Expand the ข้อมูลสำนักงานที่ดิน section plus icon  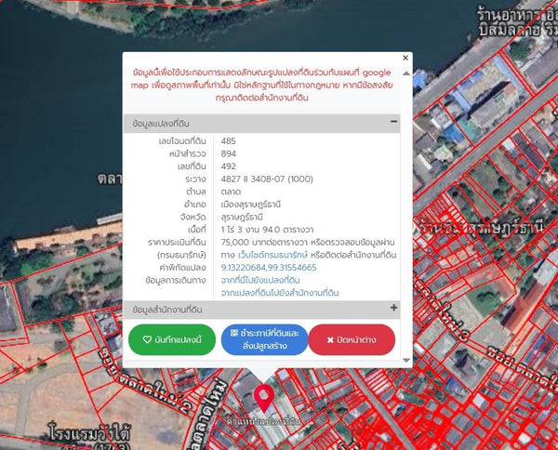pyautogui.click(x=393, y=308)
